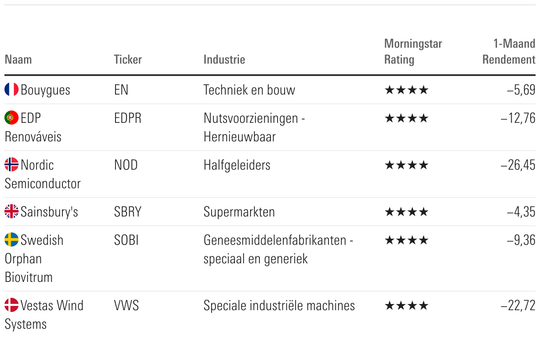Click the Industrie column header

224,59
